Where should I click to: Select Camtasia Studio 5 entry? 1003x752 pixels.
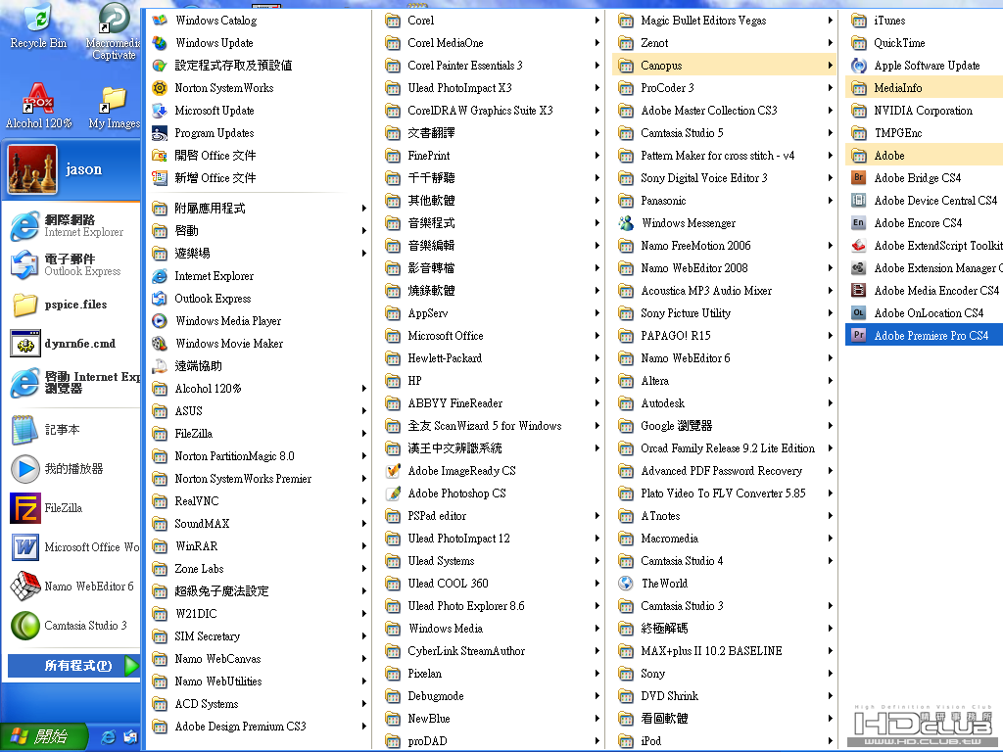[x=724, y=133]
